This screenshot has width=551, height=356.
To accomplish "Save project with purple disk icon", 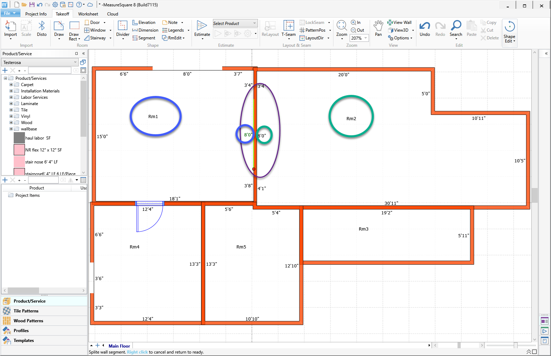I will coord(32,5).
